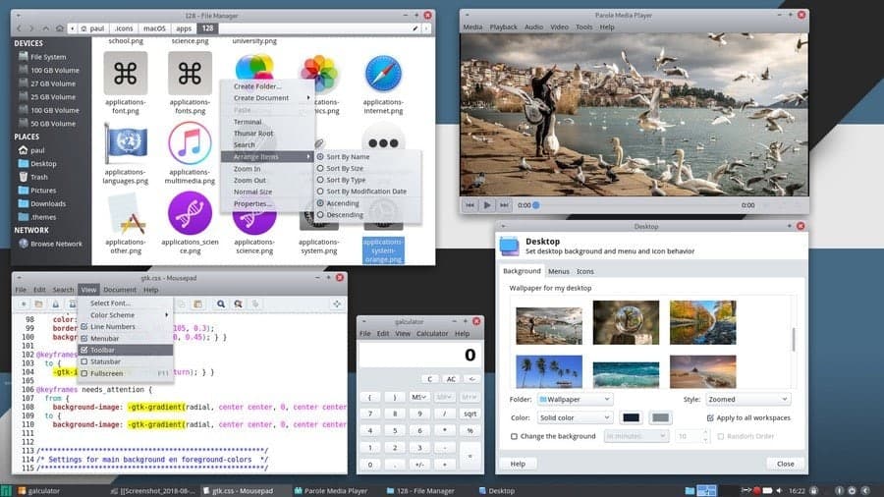Click the sqrt key in galculator

tap(471, 414)
